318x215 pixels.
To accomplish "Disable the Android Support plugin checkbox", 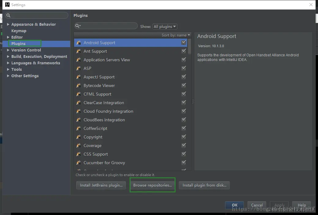I will pos(184,42).
